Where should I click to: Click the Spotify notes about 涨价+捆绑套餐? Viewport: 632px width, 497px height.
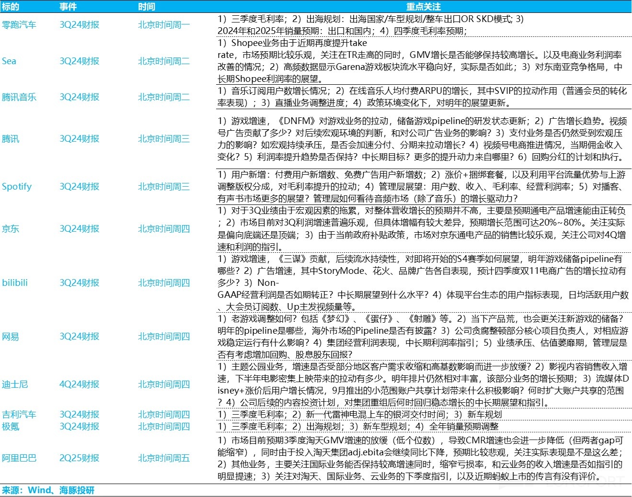tap(422, 187)
